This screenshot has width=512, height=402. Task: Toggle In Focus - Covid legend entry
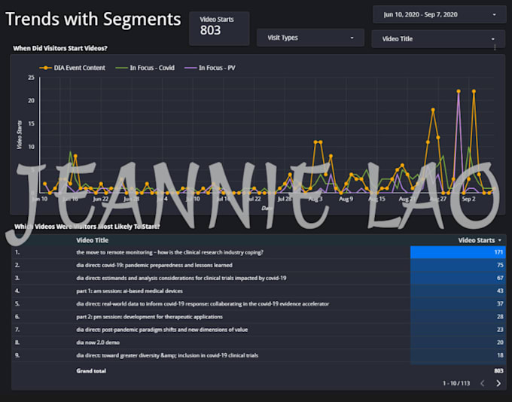pyautogui.click(x=145, y=68)
